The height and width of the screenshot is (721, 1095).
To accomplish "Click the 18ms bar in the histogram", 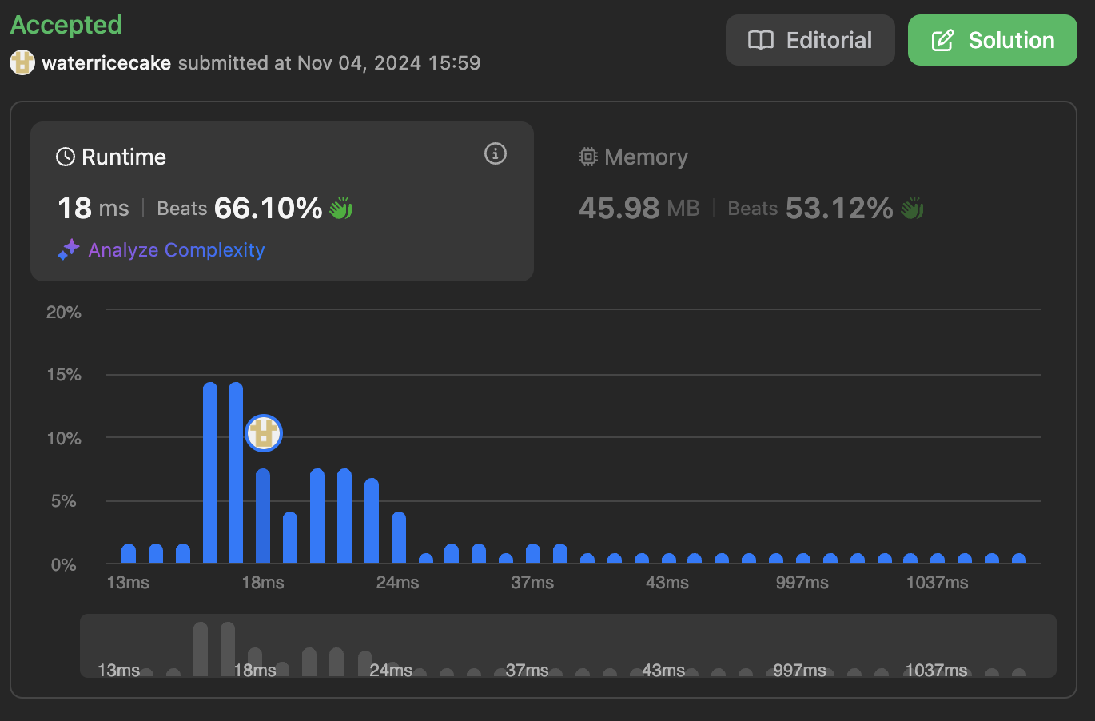I will coord(263,516).
